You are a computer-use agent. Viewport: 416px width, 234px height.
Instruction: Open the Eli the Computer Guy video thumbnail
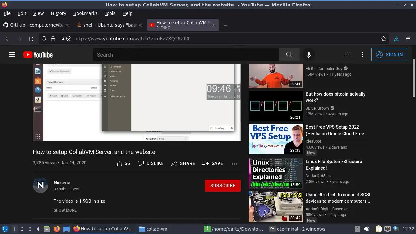[x=276, y=76]
